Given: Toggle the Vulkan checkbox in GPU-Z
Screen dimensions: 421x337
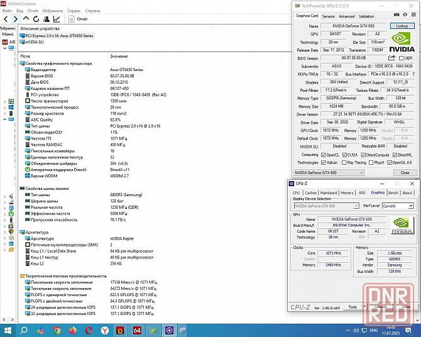Looking at the screenshot, I should pos(323,162).
